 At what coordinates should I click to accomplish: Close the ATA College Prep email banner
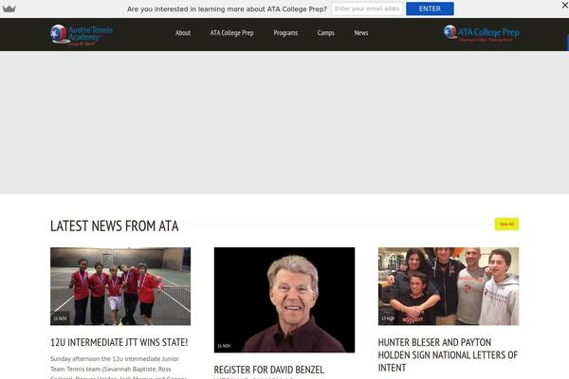point(565,5)
